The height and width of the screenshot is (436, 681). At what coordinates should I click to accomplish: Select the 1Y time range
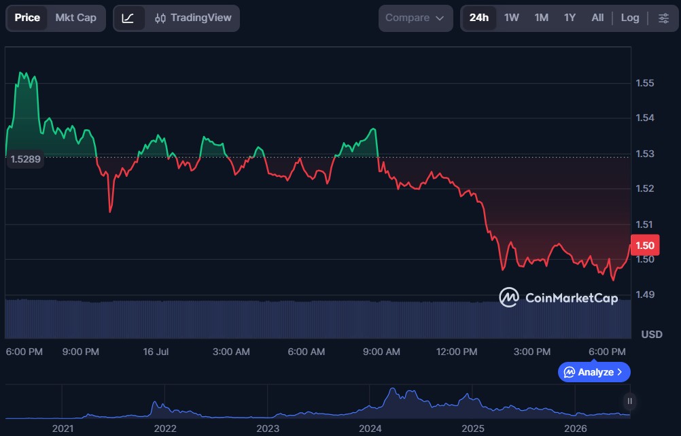tap(570, 18)
